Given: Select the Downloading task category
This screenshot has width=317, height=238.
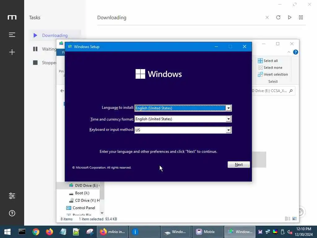Looking at the screenshot, I should coord(54,35).
